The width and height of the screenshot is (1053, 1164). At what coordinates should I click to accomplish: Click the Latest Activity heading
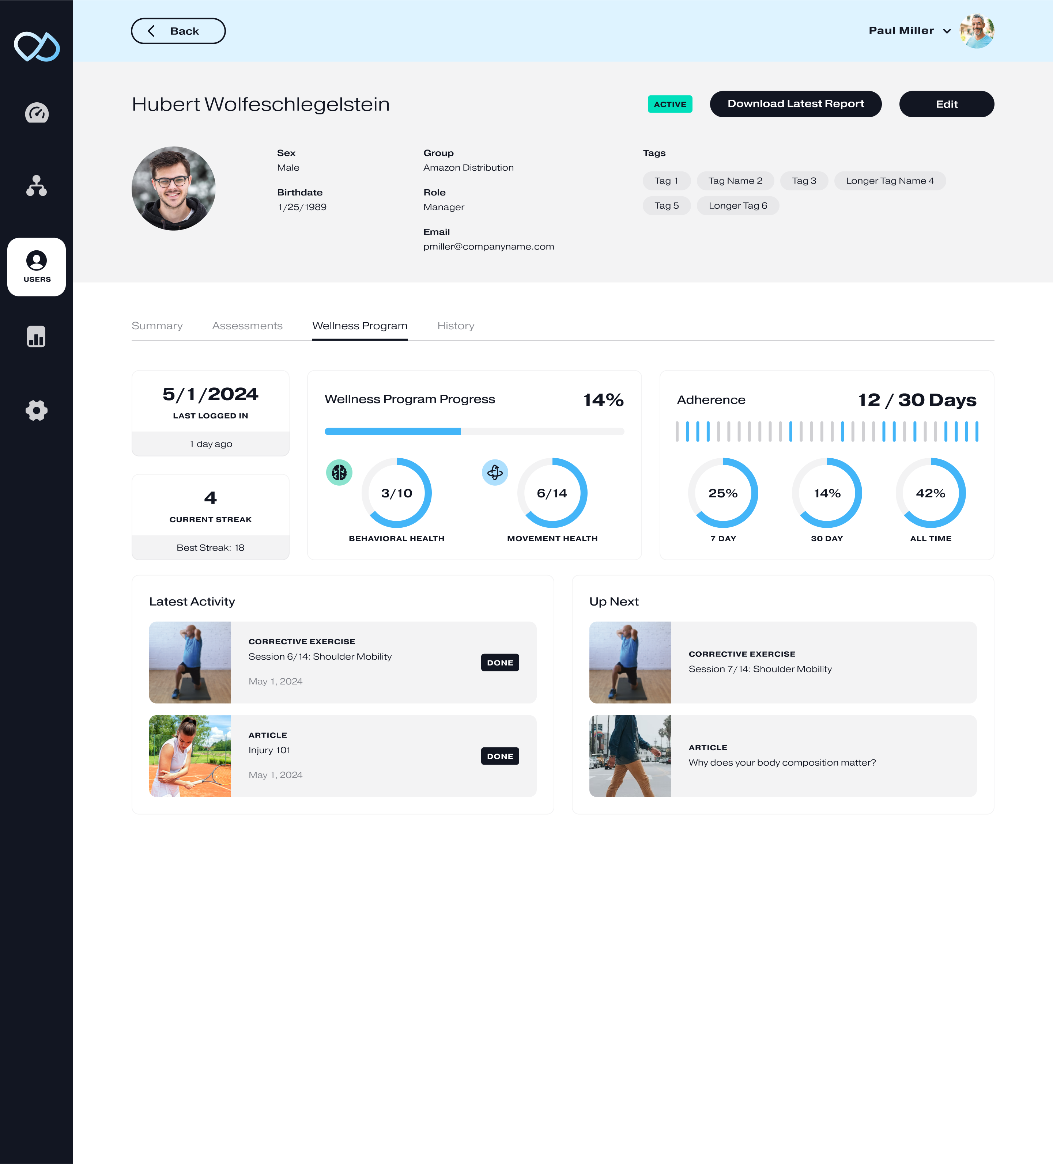tap(192, 602)
